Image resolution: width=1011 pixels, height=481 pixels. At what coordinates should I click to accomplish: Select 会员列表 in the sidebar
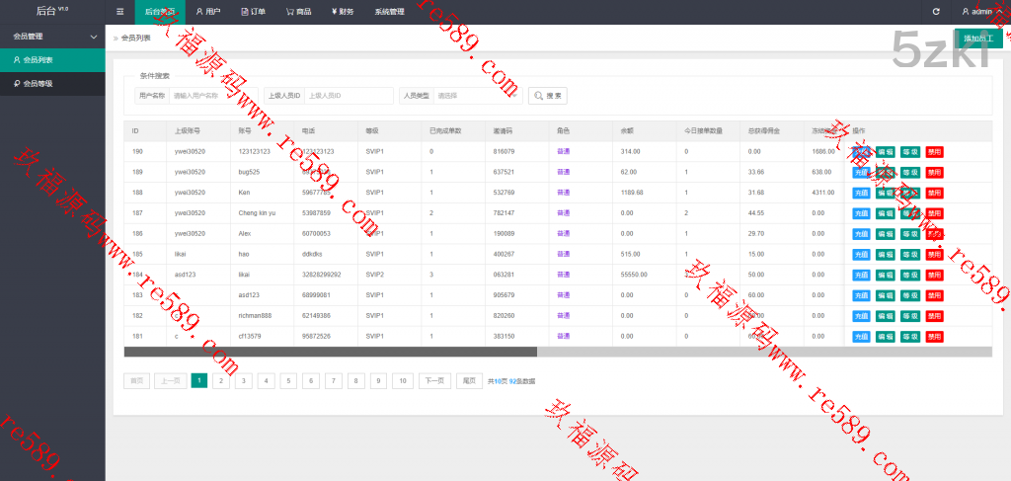pos(39,60)
